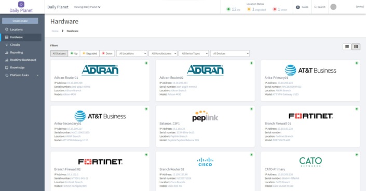366x191 pixels.
Task: Open the Adtran-Router01 device name
Action: pyautogui.click(x=66, y=78)
